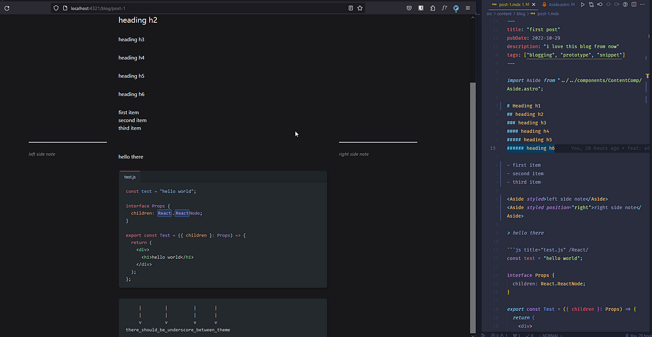Select the test.js code block tab
The height and width of the screenshot is (337, 652).
point(130,177)
